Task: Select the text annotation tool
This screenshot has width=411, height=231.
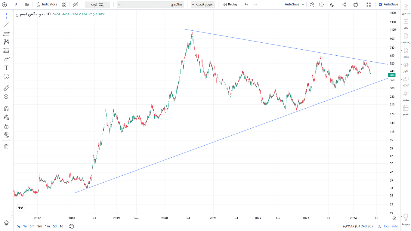Action: (6, 68)
